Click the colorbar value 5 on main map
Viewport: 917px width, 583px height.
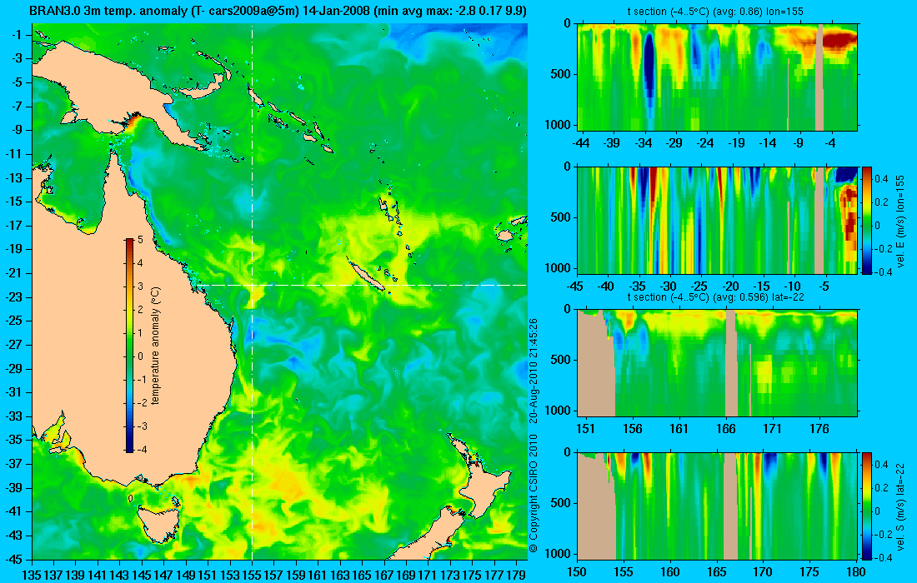(140, 240)
